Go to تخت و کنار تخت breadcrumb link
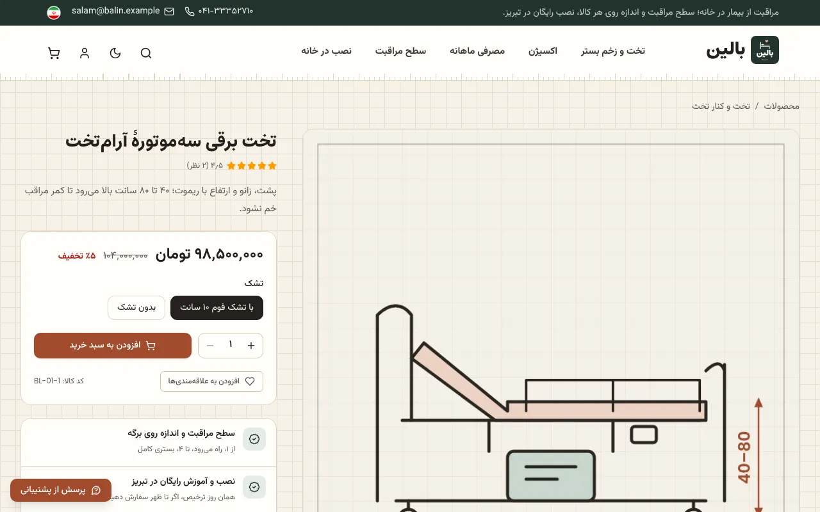The width and height of the screenshot is (820, 512). [x=721, y=106]
